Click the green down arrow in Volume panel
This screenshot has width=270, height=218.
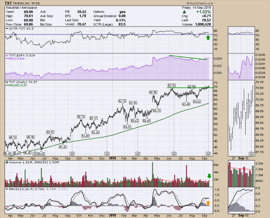(x=209, y=176)
